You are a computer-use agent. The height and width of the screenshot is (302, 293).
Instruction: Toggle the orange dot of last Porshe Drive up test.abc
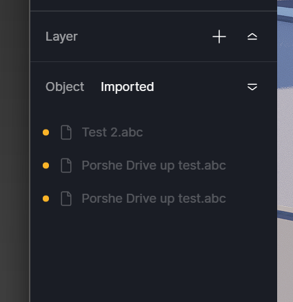tap(46, 199)
